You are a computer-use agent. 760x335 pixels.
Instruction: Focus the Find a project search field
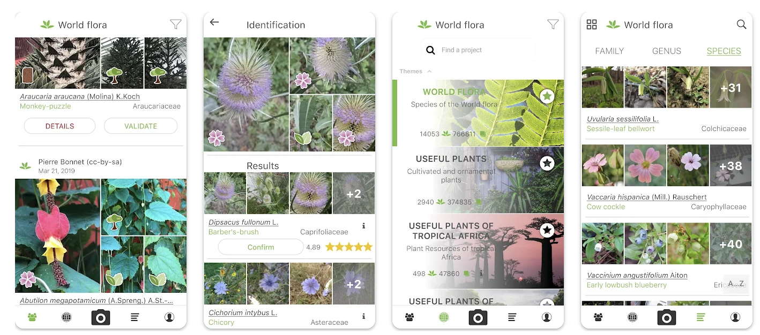pyautogui.click(x=478, y=50)
